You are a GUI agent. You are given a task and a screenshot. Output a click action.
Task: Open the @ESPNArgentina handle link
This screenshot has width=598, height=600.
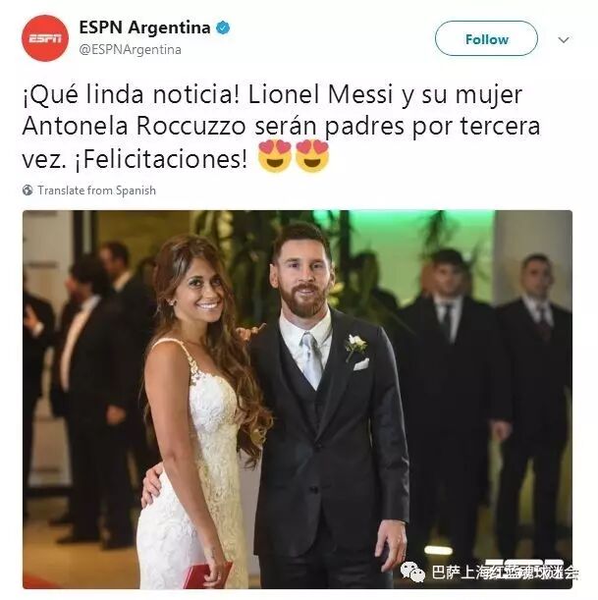tap(130, 50)
